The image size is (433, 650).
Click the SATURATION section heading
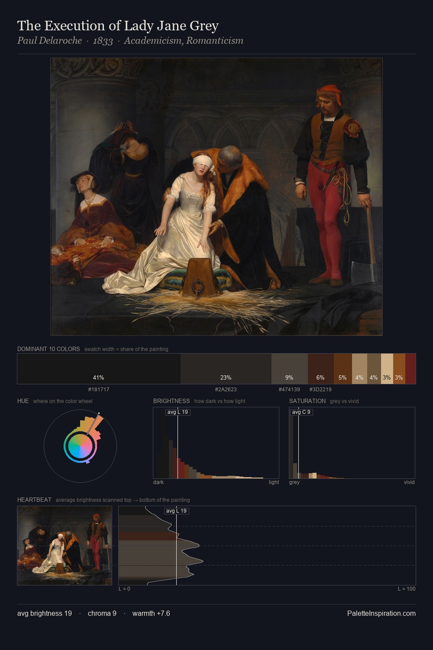click(307, 401)
